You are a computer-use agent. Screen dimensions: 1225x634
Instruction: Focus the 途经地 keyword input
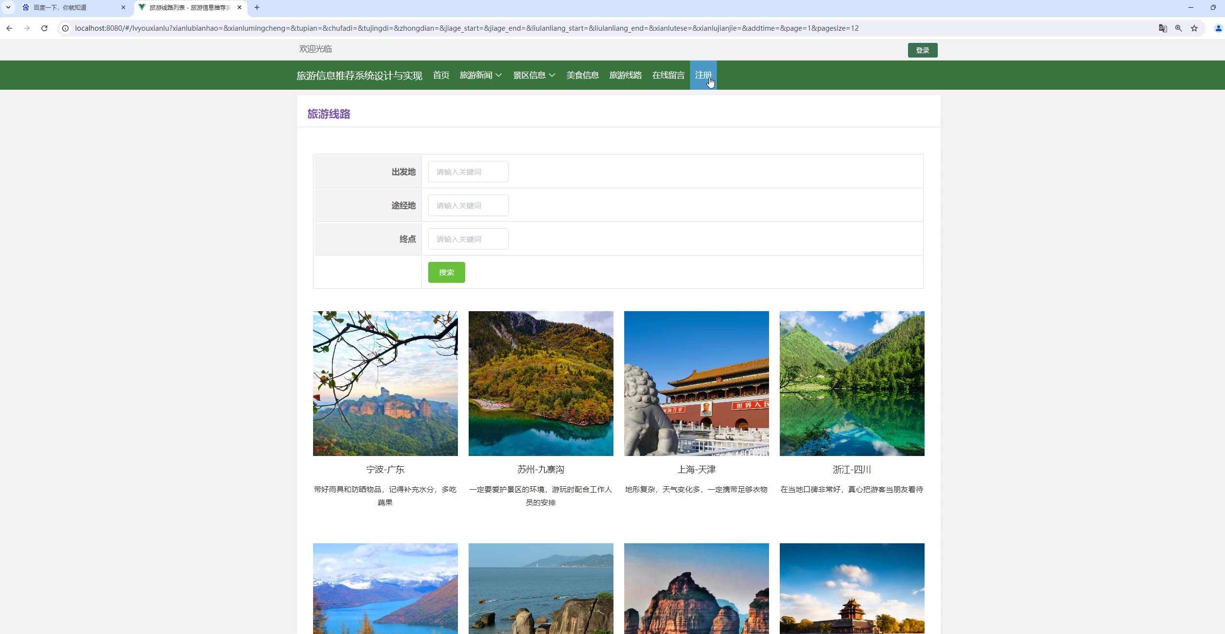[468, 205]
